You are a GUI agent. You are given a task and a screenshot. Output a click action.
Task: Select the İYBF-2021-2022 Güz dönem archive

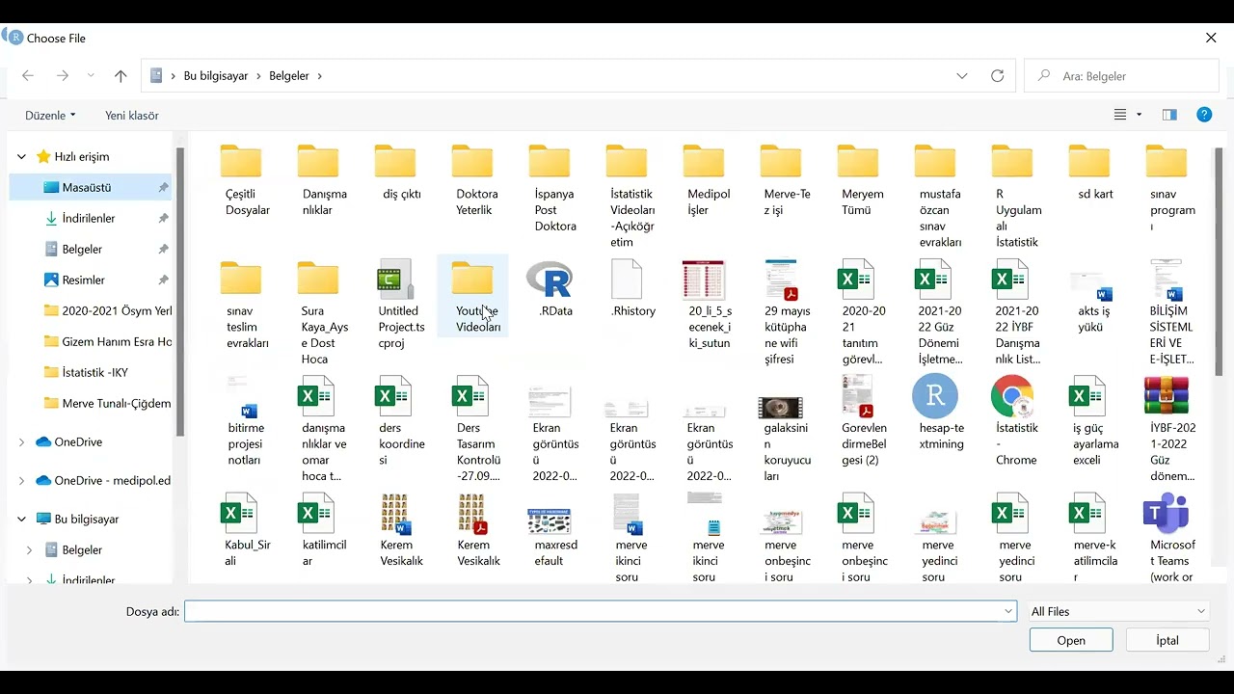(x=1167, y=396)
